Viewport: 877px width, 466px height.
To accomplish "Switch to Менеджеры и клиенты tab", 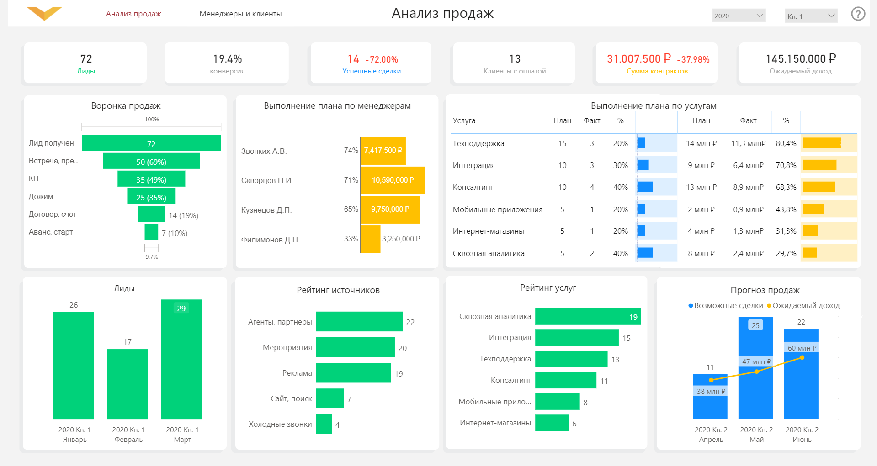I will coord(240,14).
